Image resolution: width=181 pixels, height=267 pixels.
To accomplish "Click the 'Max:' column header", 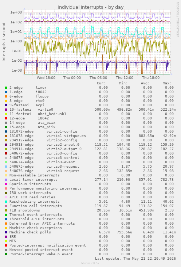I will [167, 83].
